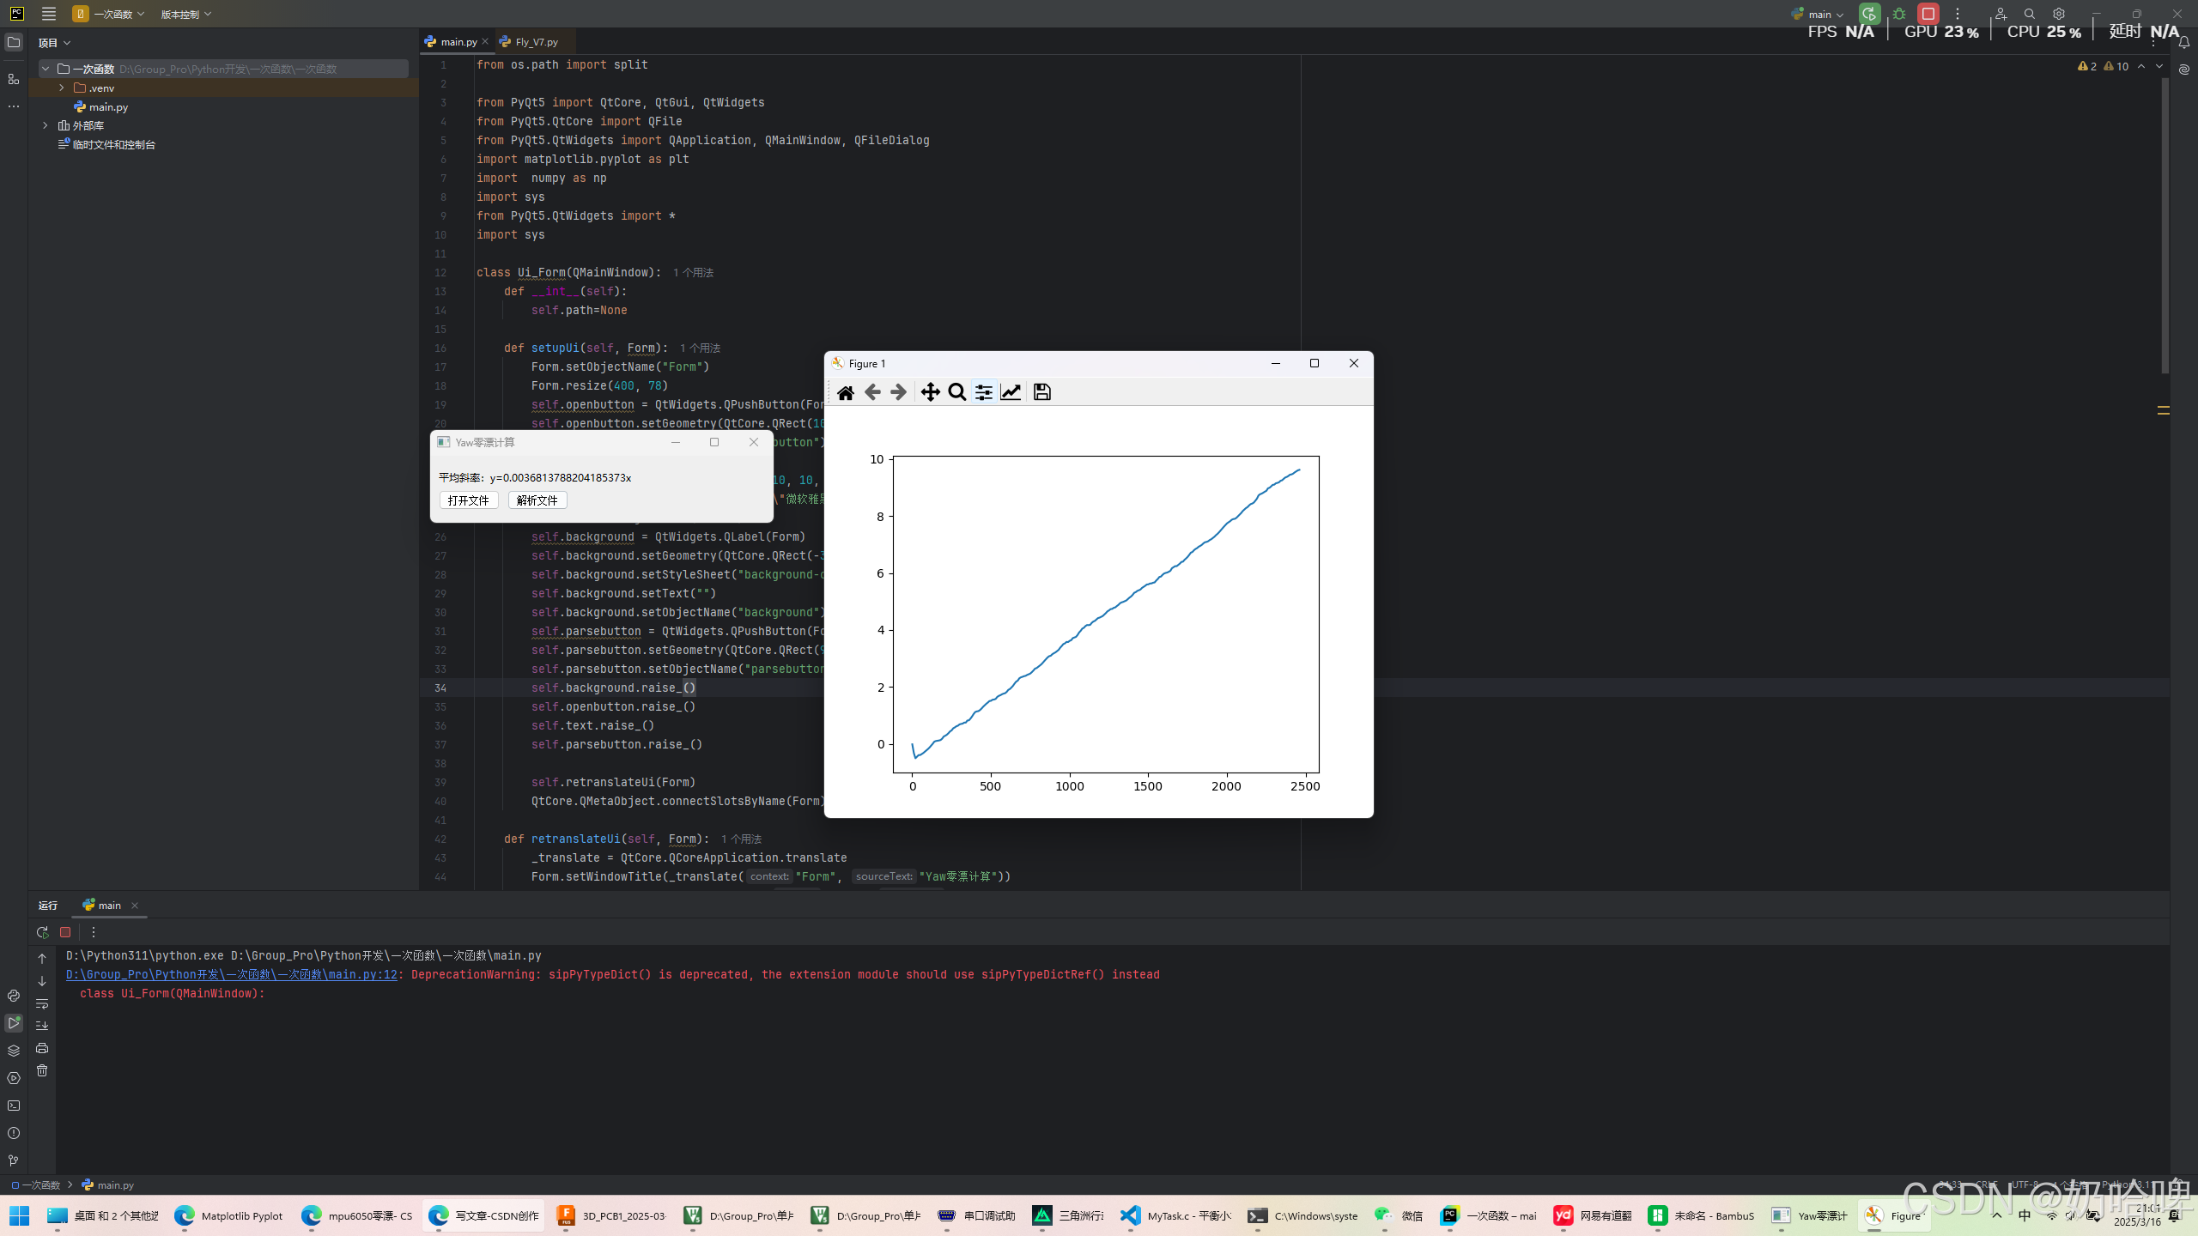The width and height of the screenshot is (2198, 1236).
Task: Open matplotlib Edit axis curve parameters
Action: coord(1011,392)
